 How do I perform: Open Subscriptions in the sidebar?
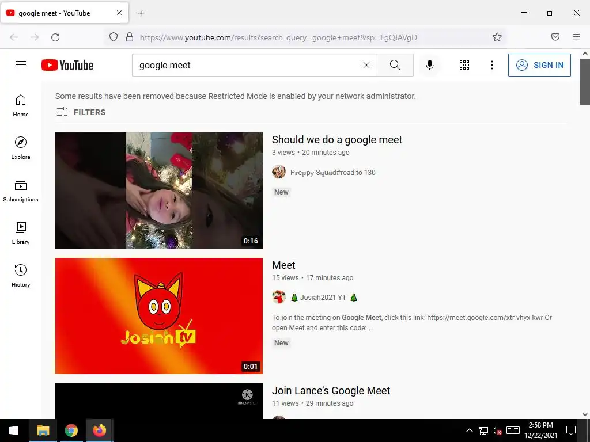click(x=21, y=191)
